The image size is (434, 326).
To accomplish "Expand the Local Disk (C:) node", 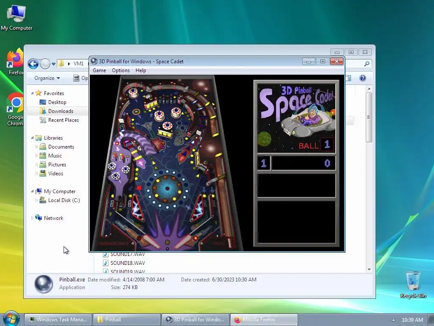I will (x=36, y=200).
